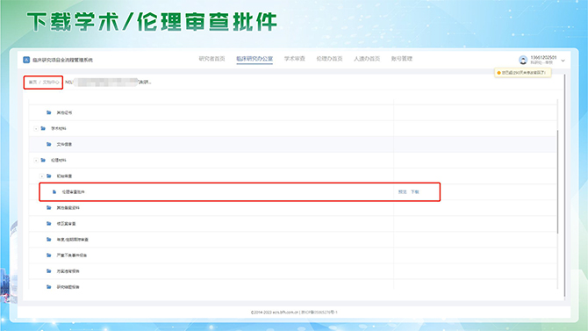Switch to the 学术审查 tab

pyautogui.click(x=294, y=59)
